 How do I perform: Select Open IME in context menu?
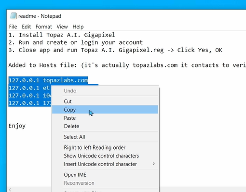[x=105, y=175]
